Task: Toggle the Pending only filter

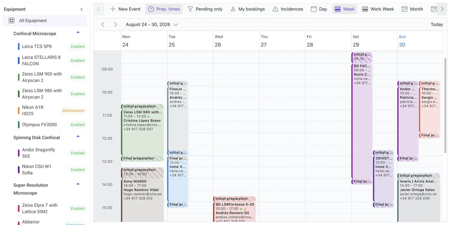Action: 205,9
